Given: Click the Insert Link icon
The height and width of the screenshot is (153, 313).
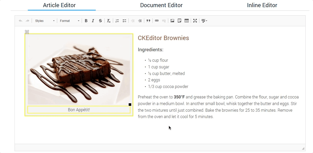Looking at the screenshot, I should click(x=157, y=21).
